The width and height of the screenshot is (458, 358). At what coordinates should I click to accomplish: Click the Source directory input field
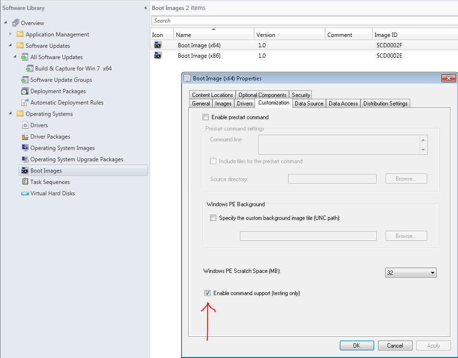(x=332, y=179)
